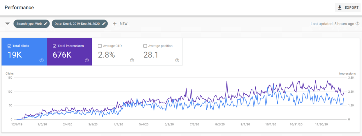The width and height of the screenshot is (362, 136).
Task: Open help icon in Average CTR card
Action: [x=132, y=60]
